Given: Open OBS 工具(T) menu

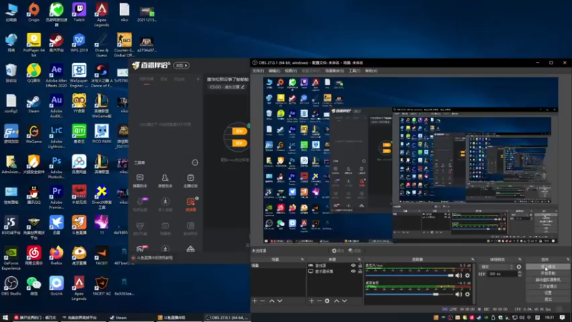Looking at the screenshot, I should coord(354,71).
